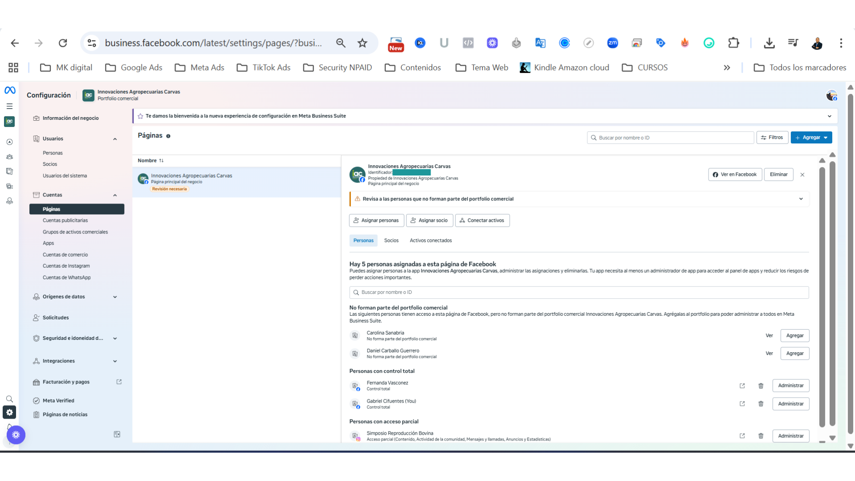
Task: Collapse the Cuentas section
Action: (x=115, y=195)
